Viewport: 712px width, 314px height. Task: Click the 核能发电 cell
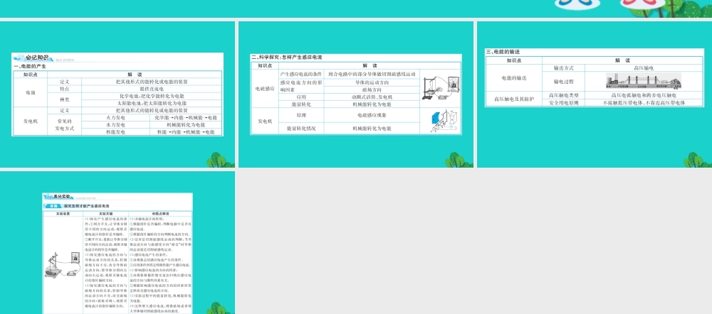[115, 132]
